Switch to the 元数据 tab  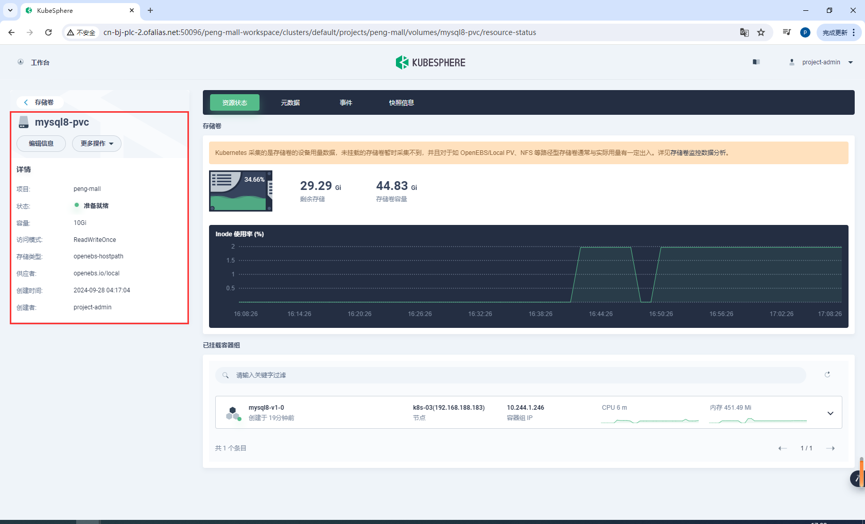pyautogui.click(x=290, y=102)
